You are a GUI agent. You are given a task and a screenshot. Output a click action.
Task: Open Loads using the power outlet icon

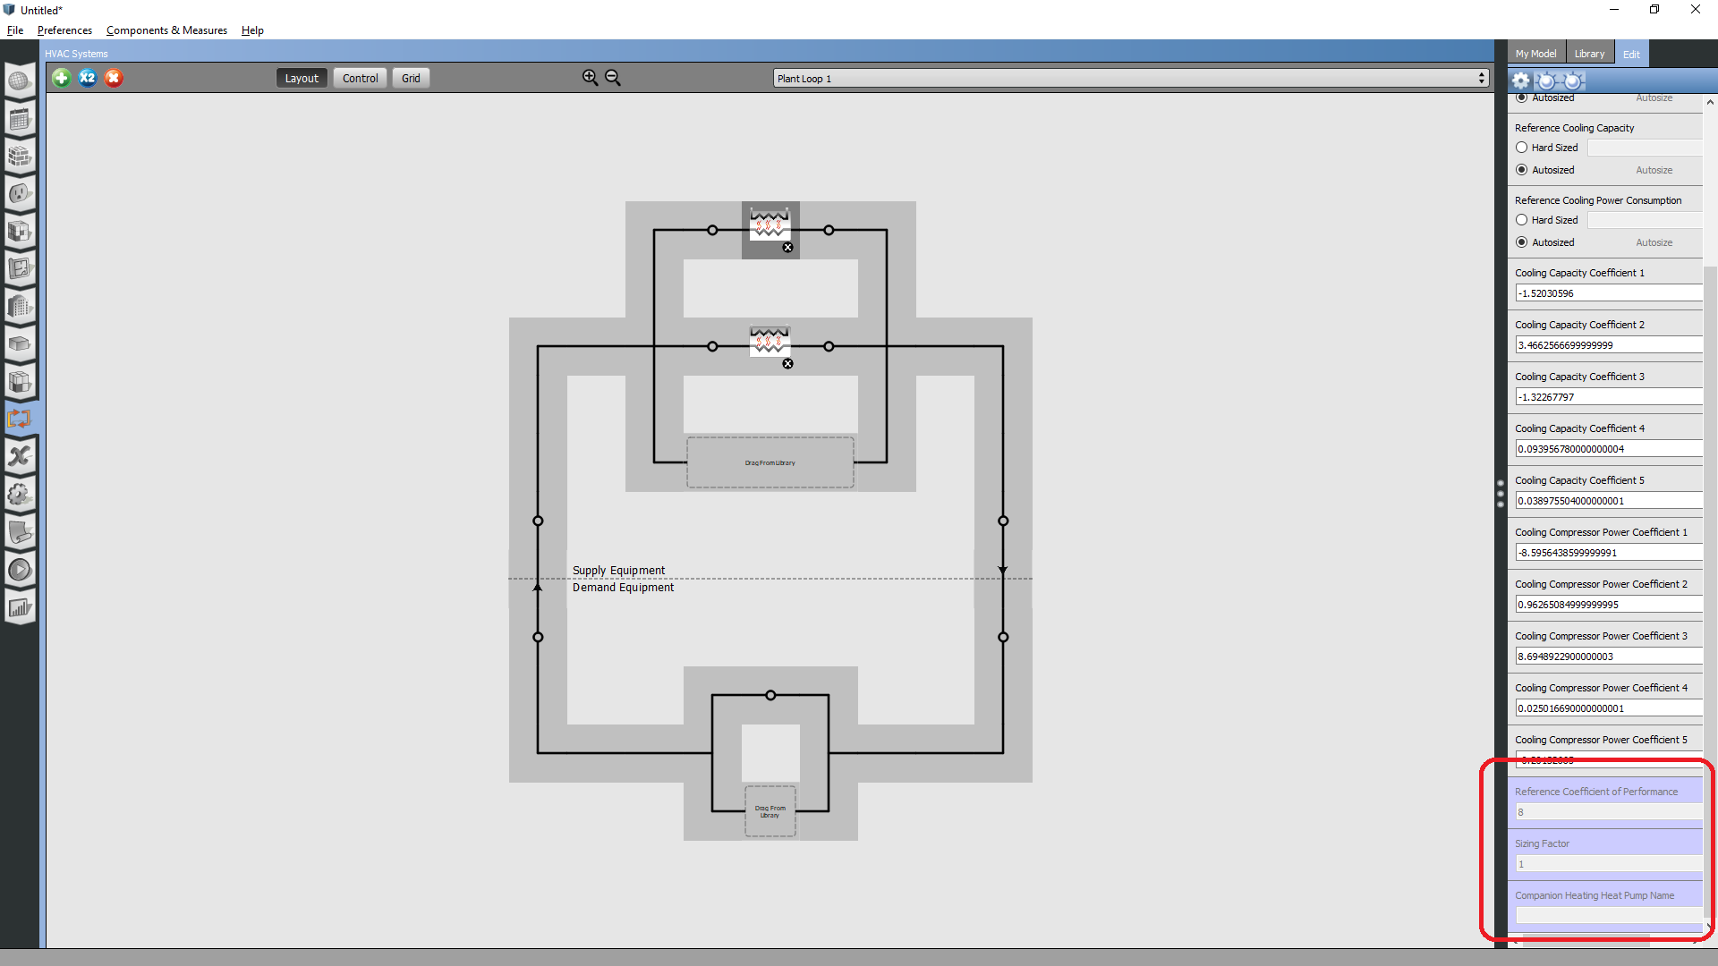pyautogui.click(x=20, y=193)
